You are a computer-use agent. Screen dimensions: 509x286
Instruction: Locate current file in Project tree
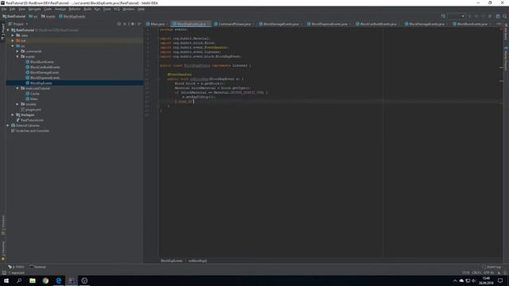pyautogui.click(x=119, y=24)
